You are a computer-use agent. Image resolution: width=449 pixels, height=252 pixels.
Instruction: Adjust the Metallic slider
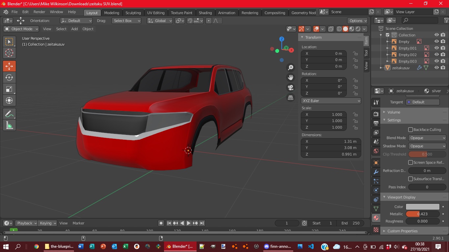(422, 214)
